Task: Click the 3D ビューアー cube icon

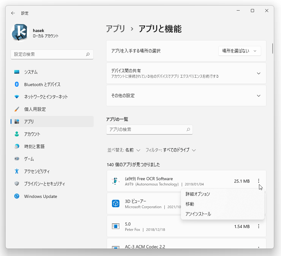Action: pyautogui.click(x=116, y=203)
